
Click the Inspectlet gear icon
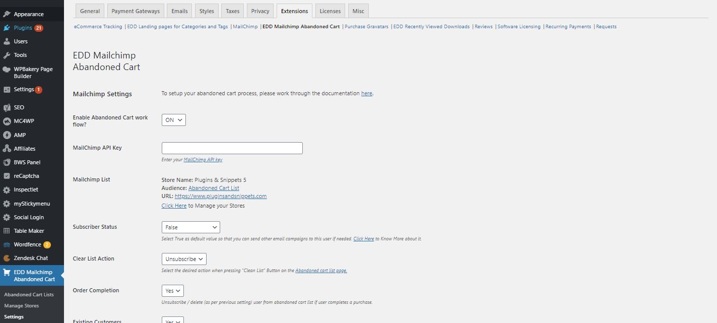pos(7,190)
